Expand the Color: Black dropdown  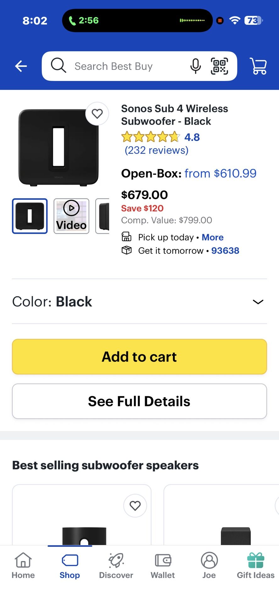point(258,302)
